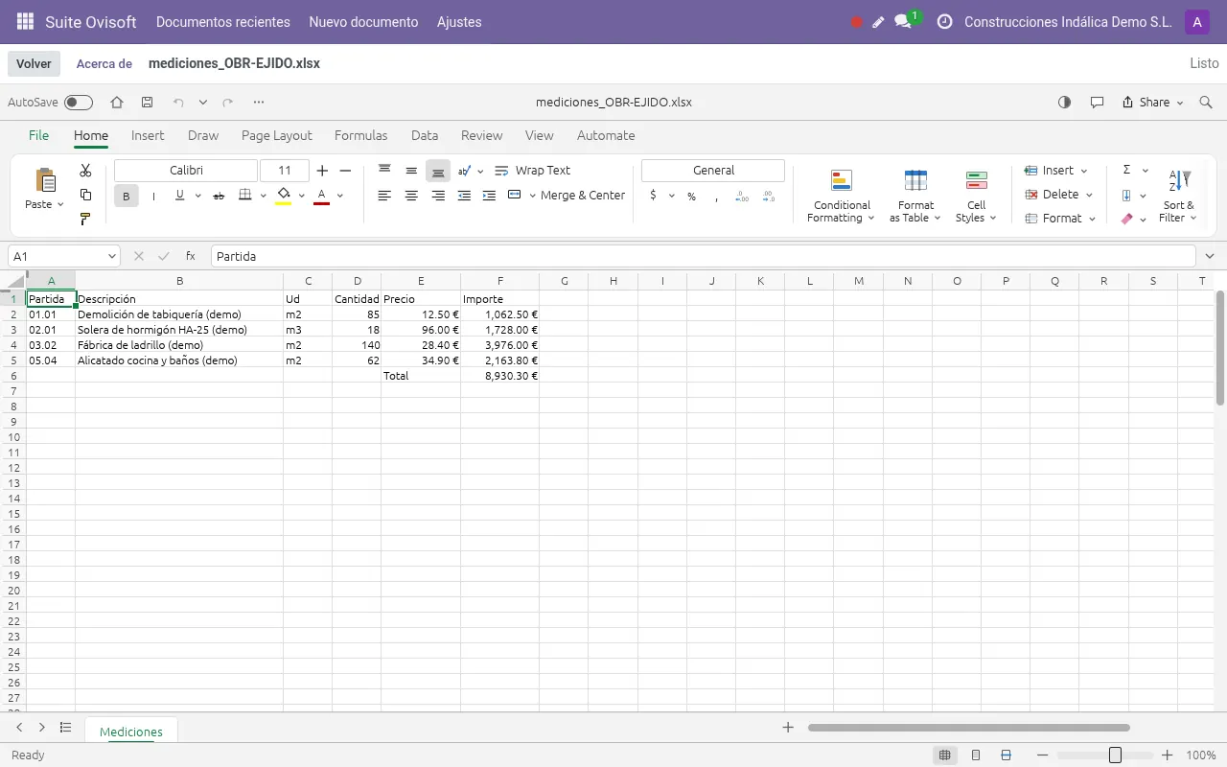Undo the last action
Viewport: 1227px width, 767px height.
point(178,102)
